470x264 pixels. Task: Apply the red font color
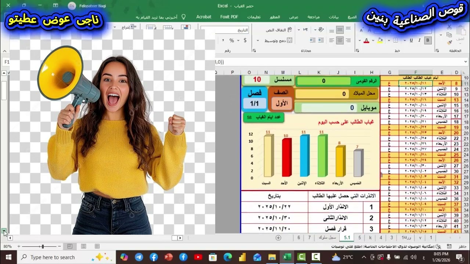[366, 40]
